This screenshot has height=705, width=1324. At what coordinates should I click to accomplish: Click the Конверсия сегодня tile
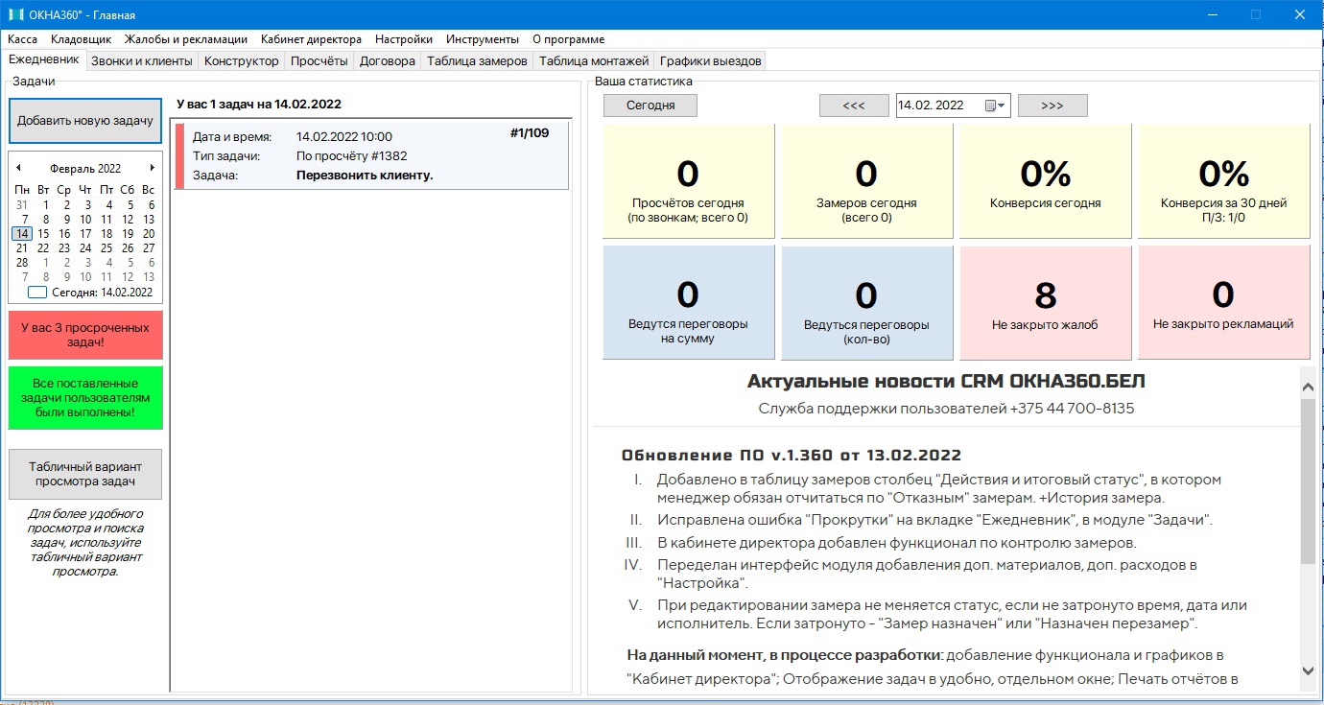coord(1045,181)
